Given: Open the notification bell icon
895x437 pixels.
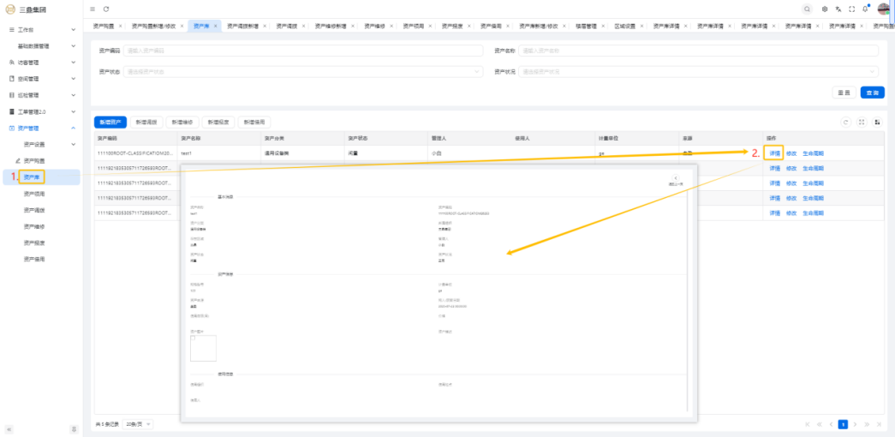Looking at the screenshot, I should point(866,9).
